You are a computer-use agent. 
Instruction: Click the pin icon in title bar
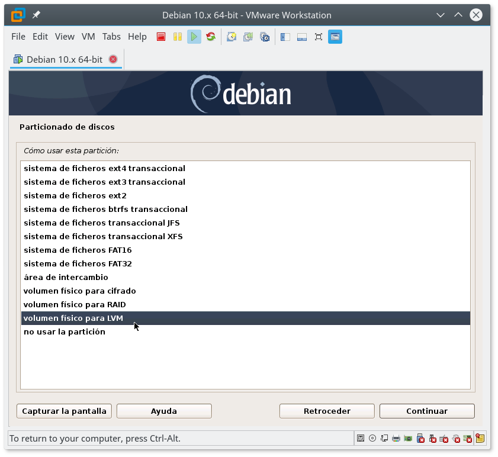click(x=36, y=15)
